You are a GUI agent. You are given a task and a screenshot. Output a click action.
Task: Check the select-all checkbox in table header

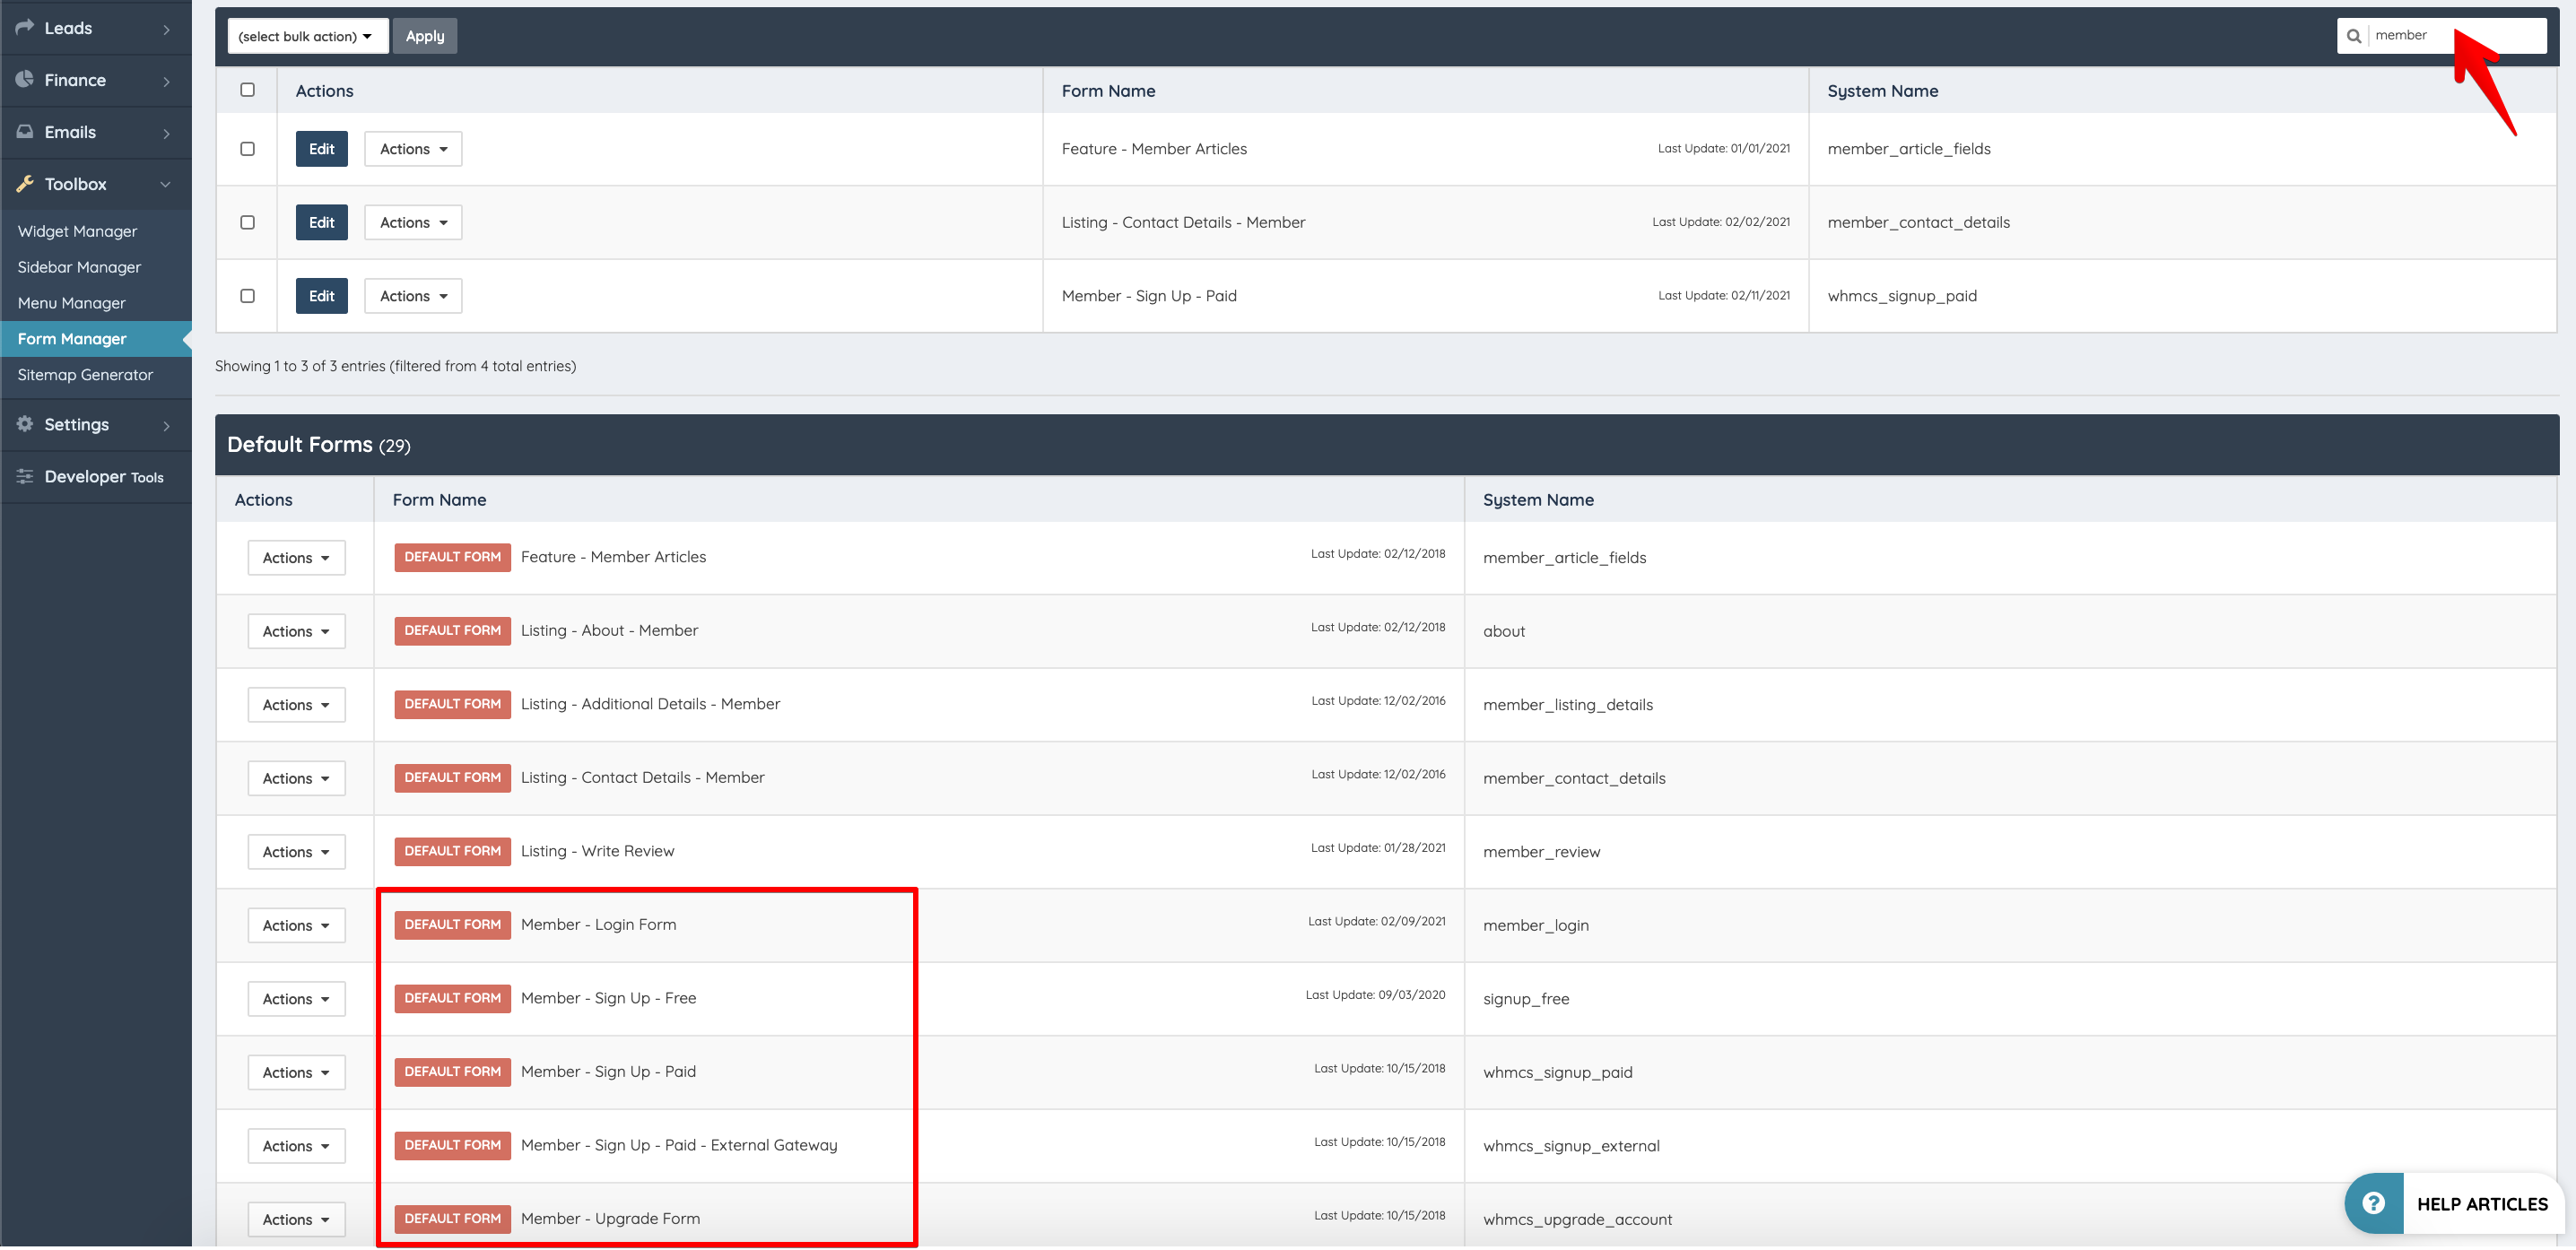(247, 90)
